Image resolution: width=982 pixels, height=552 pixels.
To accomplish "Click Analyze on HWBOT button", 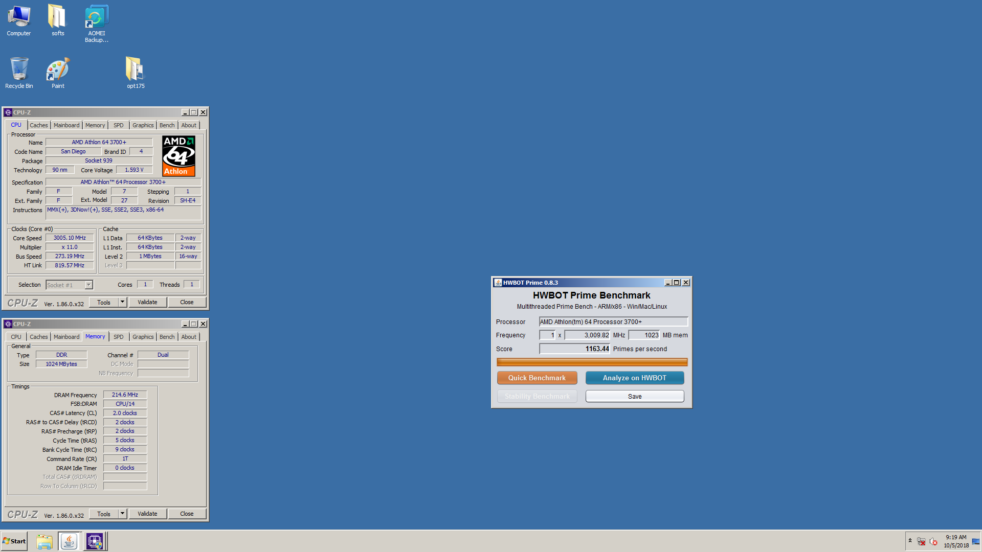I will [x=635, y=378].
